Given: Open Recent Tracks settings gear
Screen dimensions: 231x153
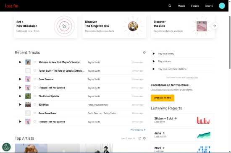Looking at the screenshot, I should click(x=144, y=52).
